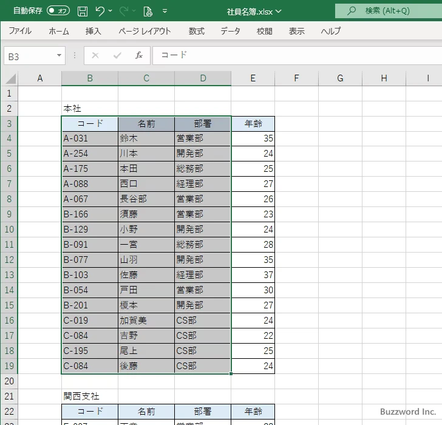This screenshot has height=425, width=442.
Task: Open the ページ レイアウト tab
Action: [144, 31]
